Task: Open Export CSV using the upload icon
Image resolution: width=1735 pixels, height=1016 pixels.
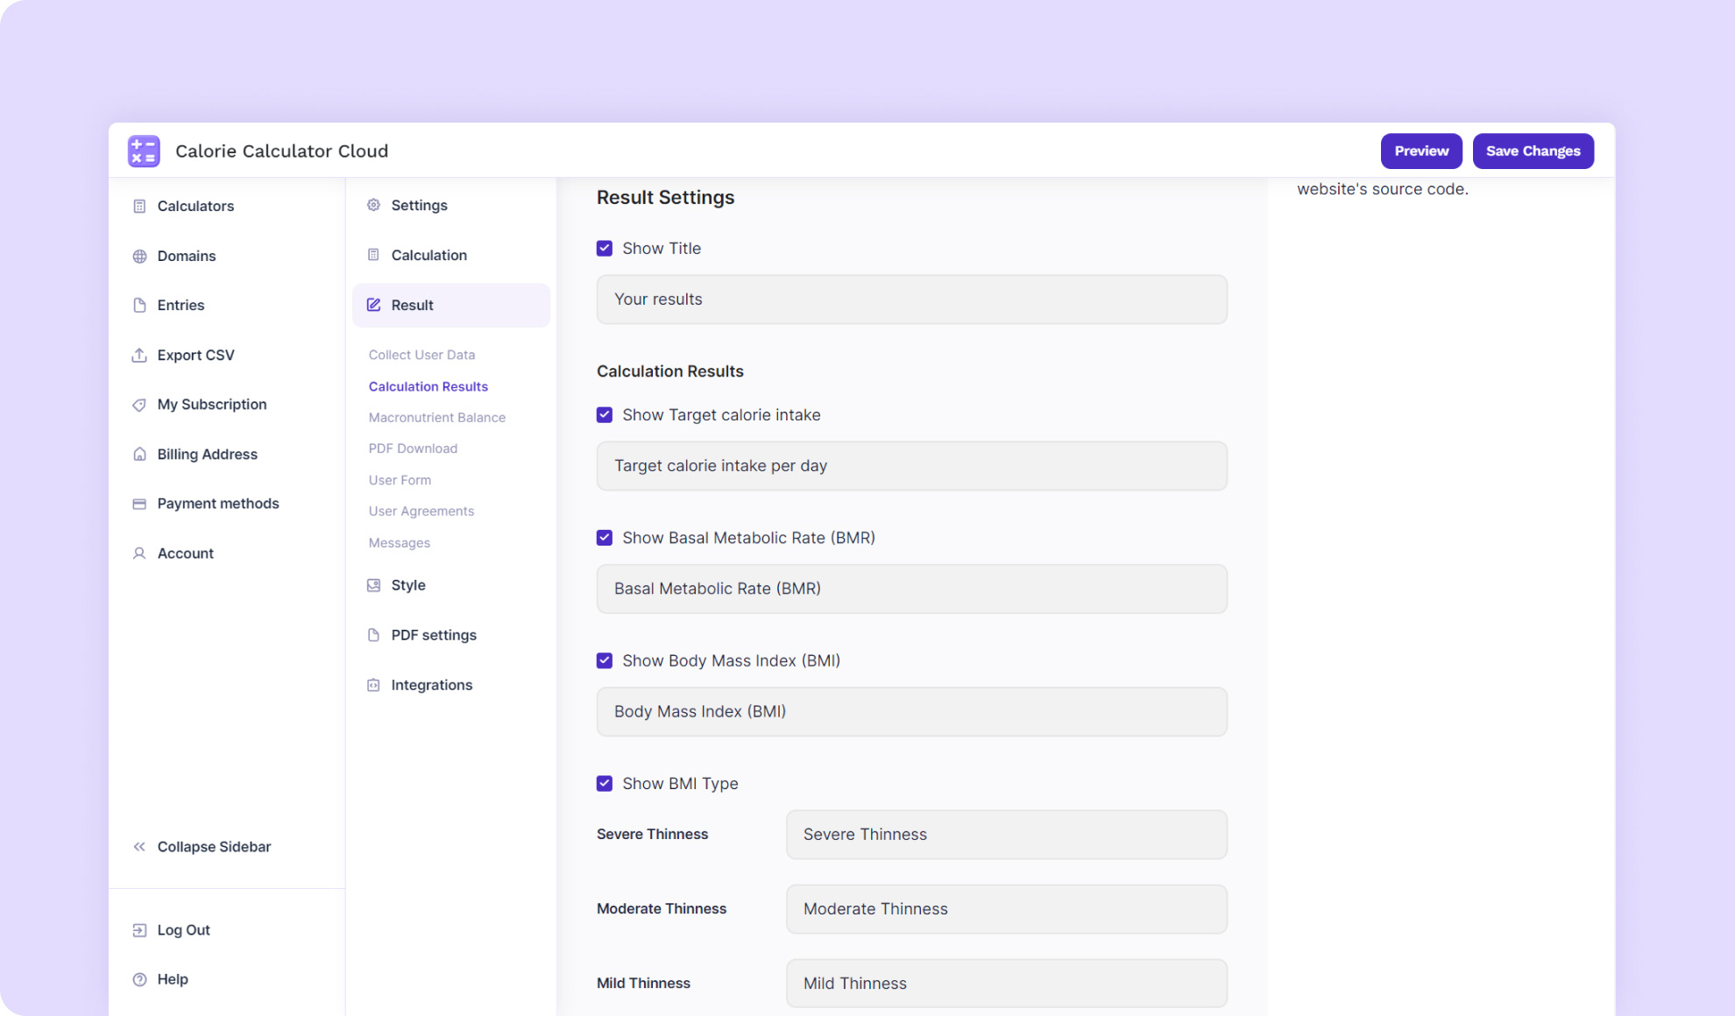Action: (140, 355)
